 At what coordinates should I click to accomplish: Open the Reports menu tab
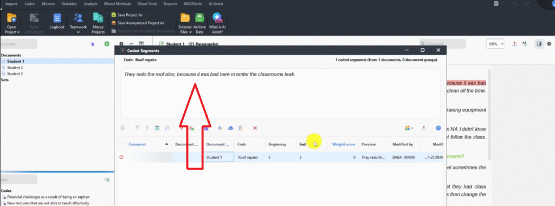pyautogui.click(x=171, y=4)
